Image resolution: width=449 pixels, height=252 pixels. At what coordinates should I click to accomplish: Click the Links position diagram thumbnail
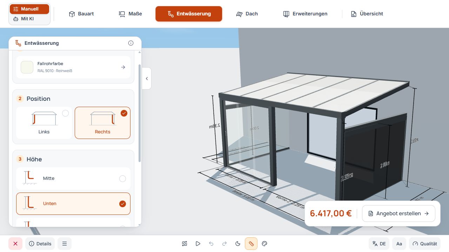[x=44, y=118]
